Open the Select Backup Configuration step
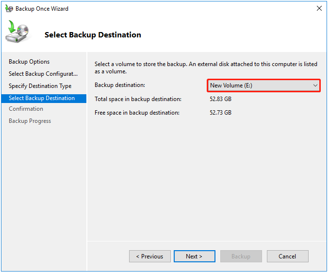Screen dimensions: 329x273 43,74
